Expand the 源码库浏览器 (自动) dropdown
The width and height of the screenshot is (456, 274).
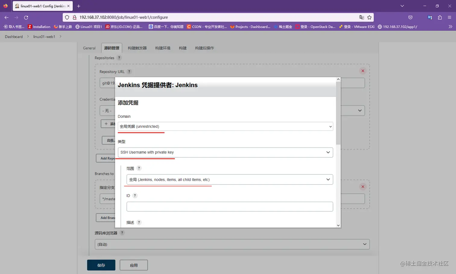click(232, 244)
